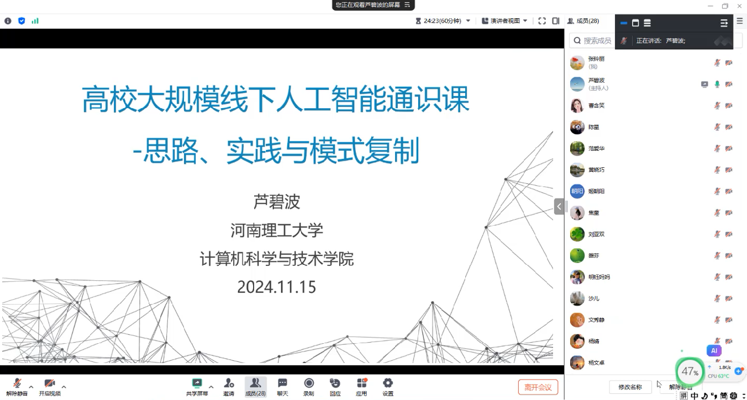Click the 修改名称 rename button
The width and height of the screenshot is (747, 400).
coord(630,387)
